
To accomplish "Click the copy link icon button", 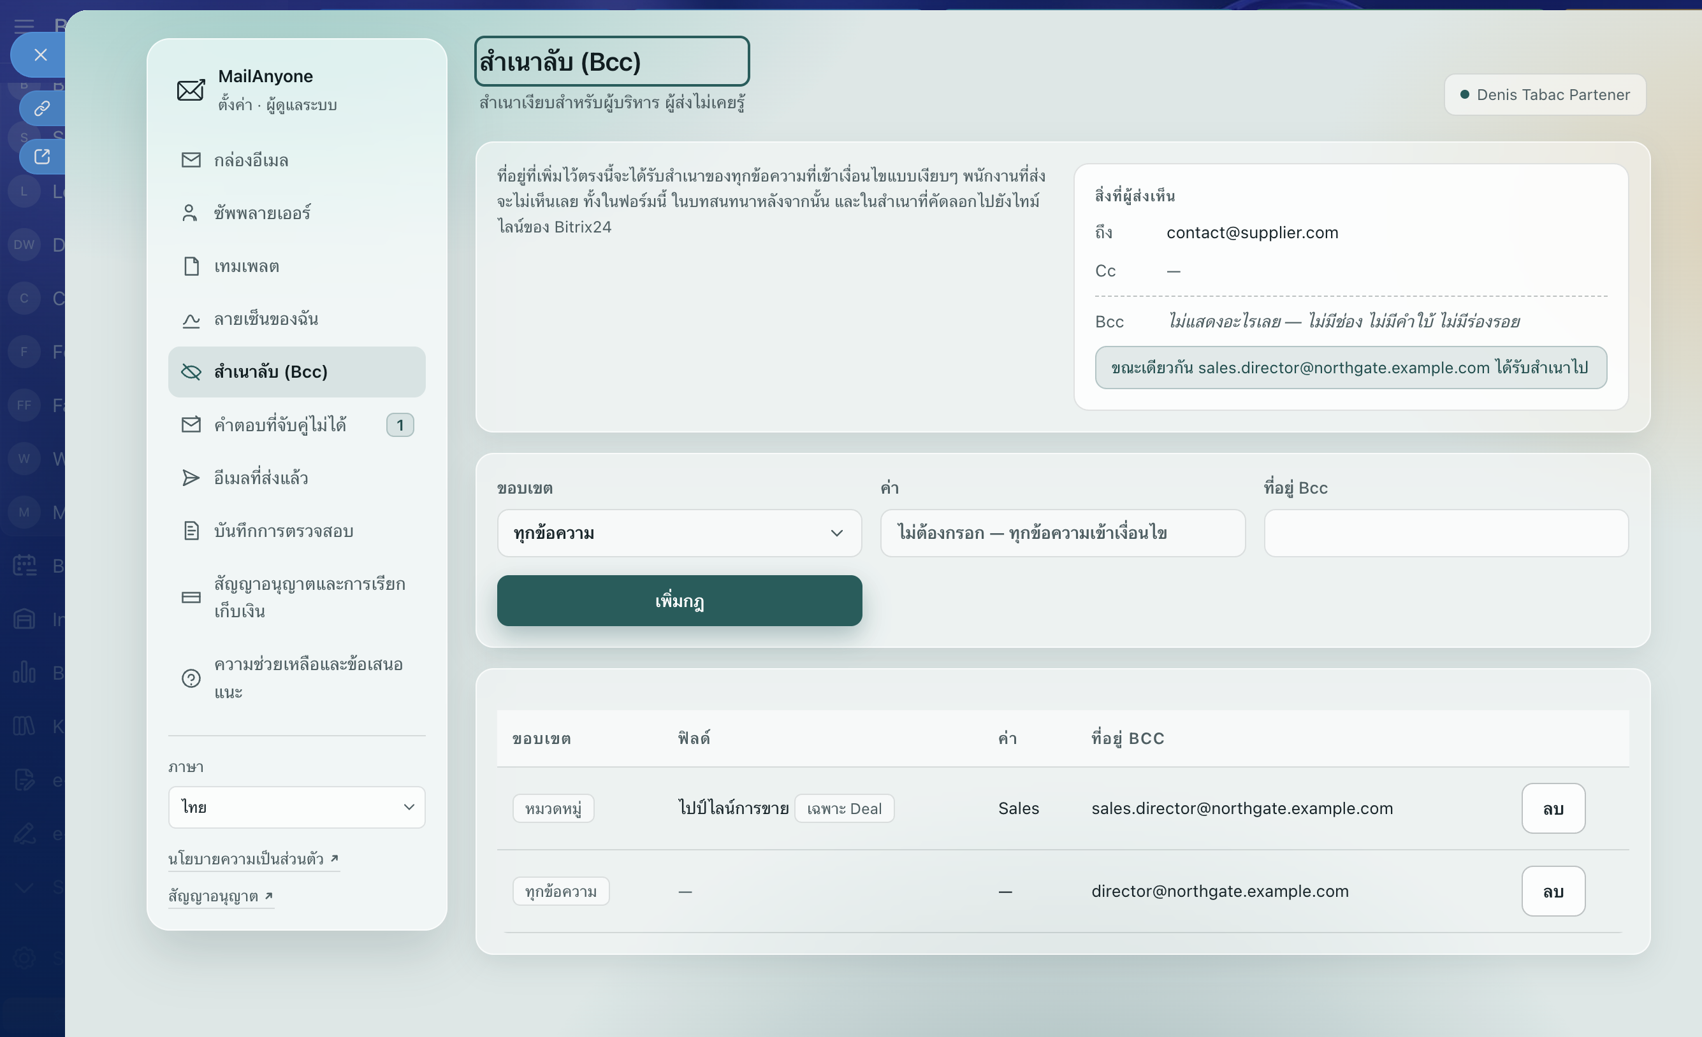I will click(x=42, y=108).
